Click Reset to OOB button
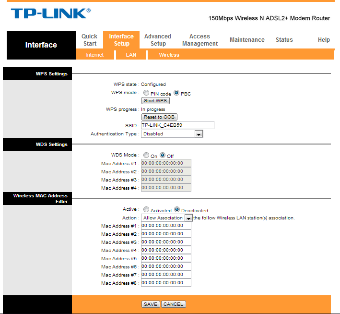The width and height of the screenshot is (340, 314). coord(159,117)
